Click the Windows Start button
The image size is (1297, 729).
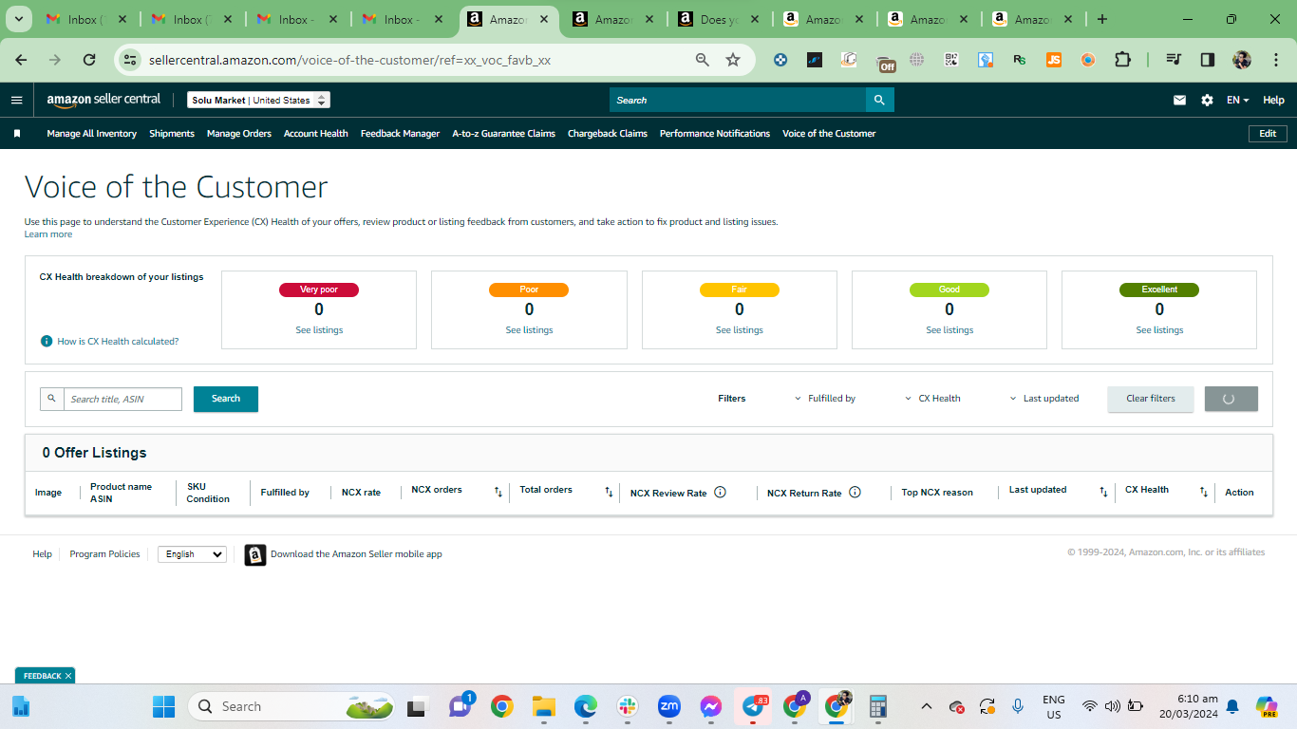click(163, 706)
